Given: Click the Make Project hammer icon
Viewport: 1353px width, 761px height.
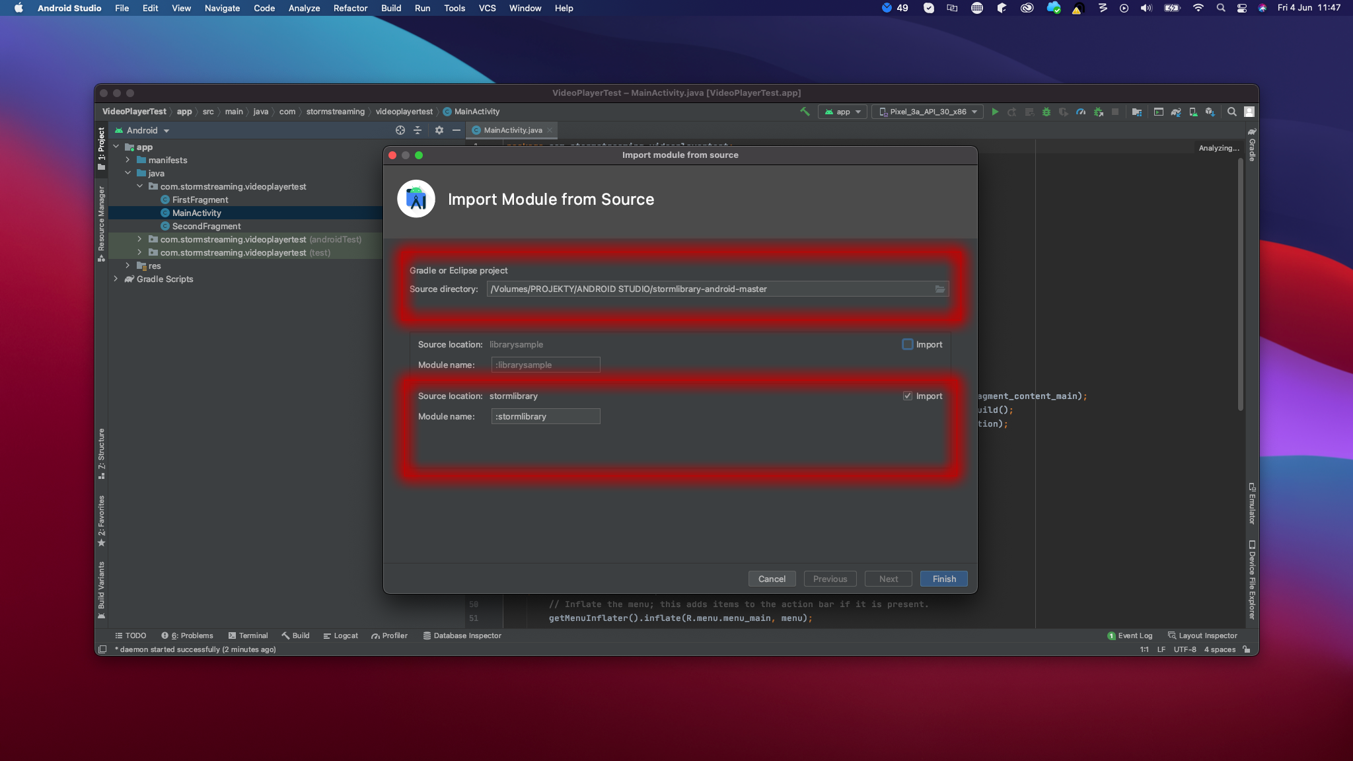Looking at the screenshot, I should click(x=805, y=112).
